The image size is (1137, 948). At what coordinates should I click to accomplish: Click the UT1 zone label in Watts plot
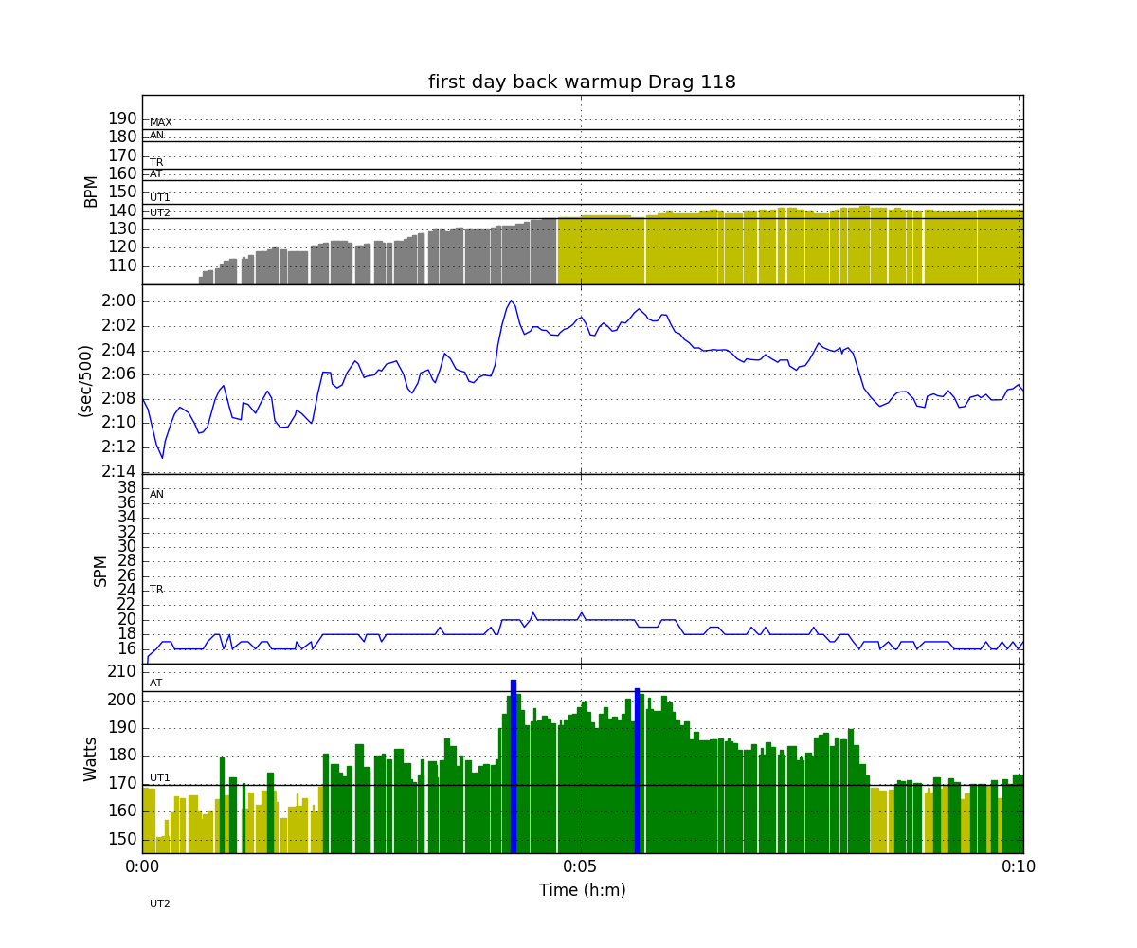160,778
